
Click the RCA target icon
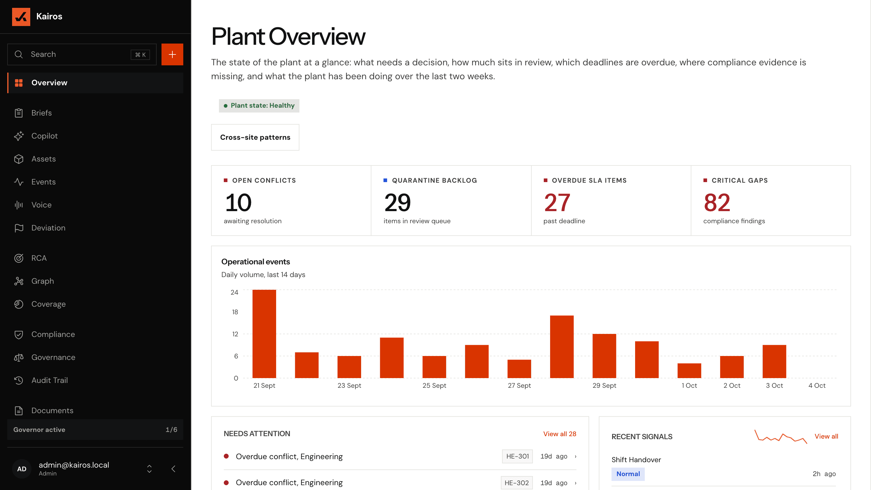[19, 258]
